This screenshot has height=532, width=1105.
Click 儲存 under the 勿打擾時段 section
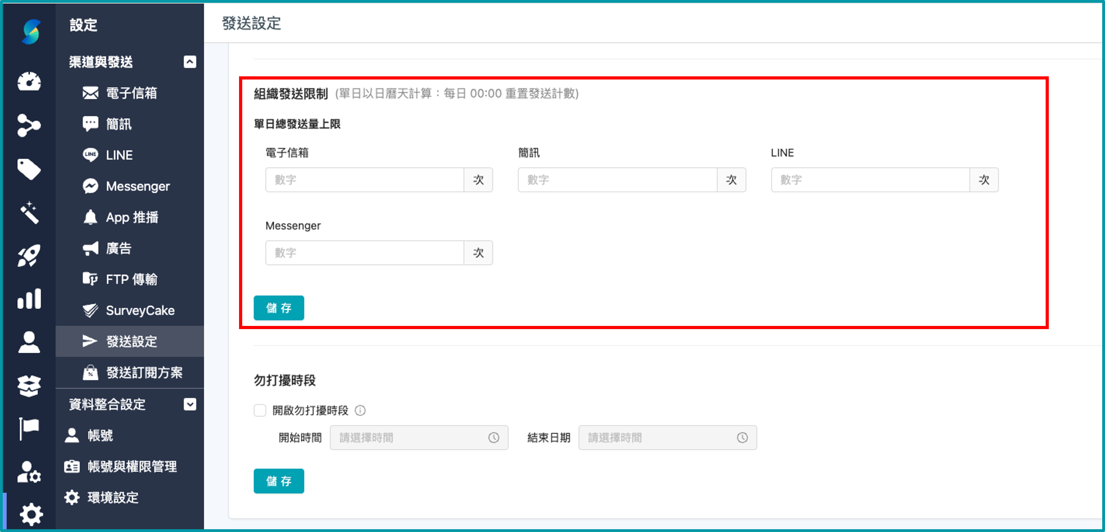278,481
